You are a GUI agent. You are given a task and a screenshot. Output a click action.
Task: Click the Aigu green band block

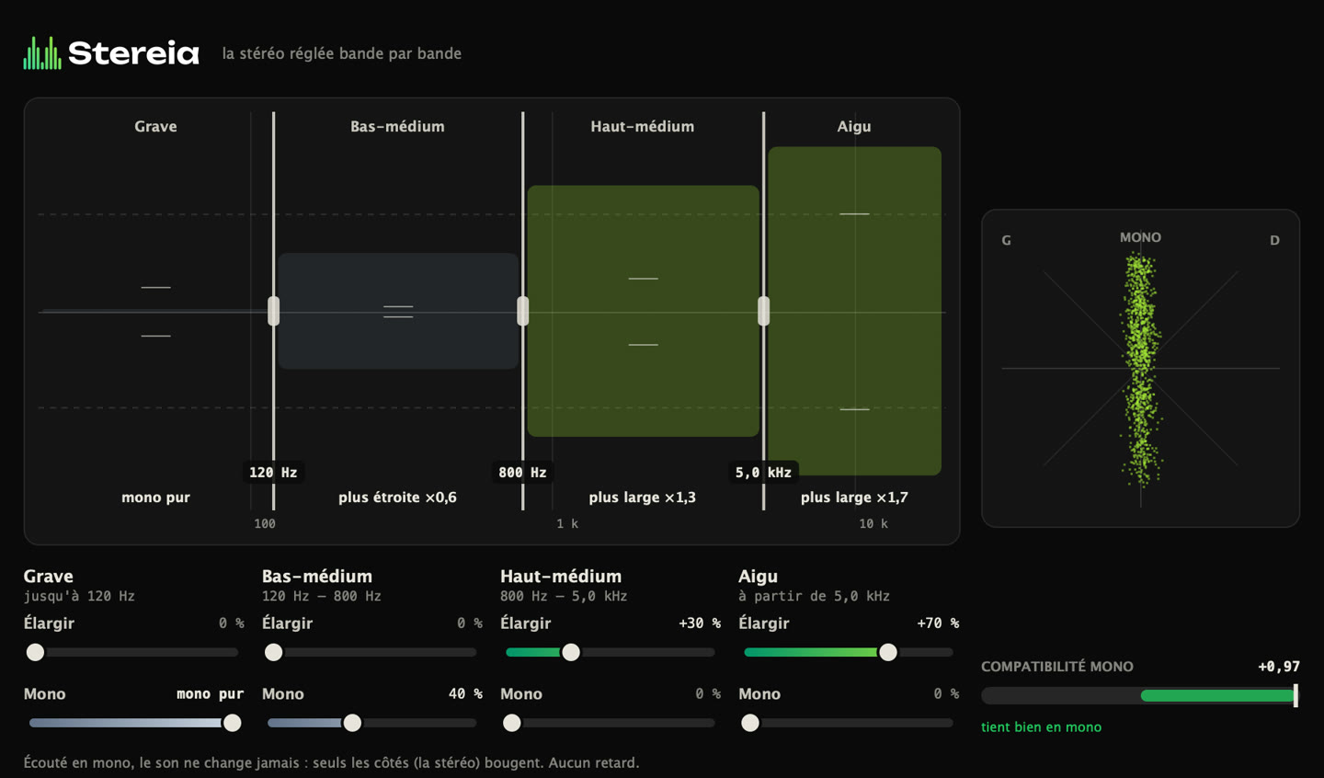point(855,311)
